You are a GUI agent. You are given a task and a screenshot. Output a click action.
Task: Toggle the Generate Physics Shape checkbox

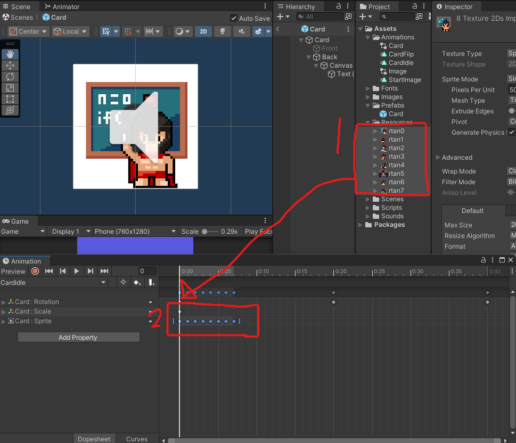coord(511,132)
